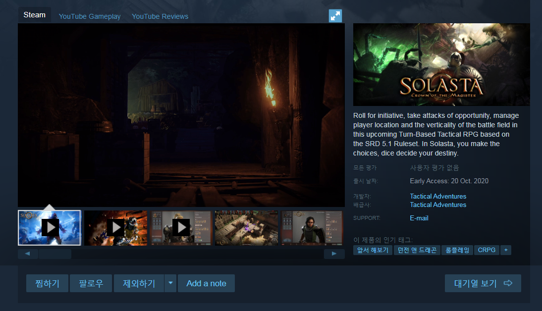Screen dimensions: 542x311
Task: Expand the dropdown arrow beside 제외하기
Action: (x=170, y=283)
